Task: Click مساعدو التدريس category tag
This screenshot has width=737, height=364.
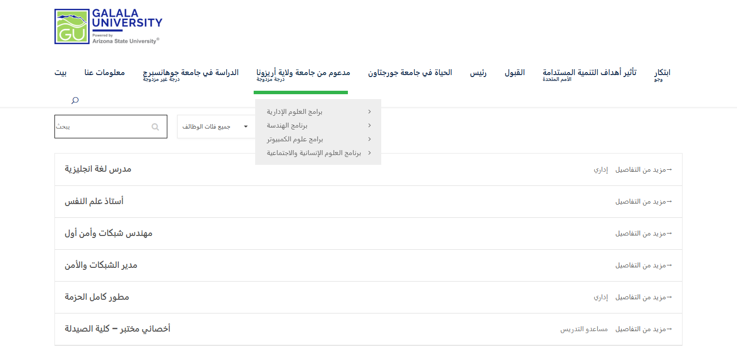Action: (584, 329)
